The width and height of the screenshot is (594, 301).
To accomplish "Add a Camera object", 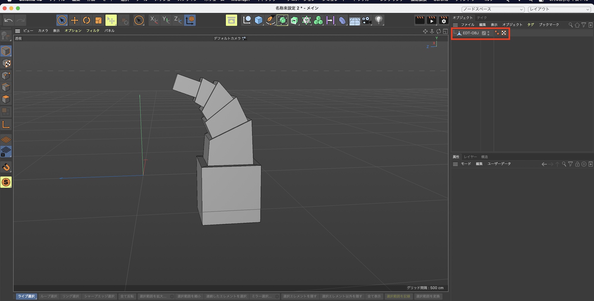I will 366,20.
